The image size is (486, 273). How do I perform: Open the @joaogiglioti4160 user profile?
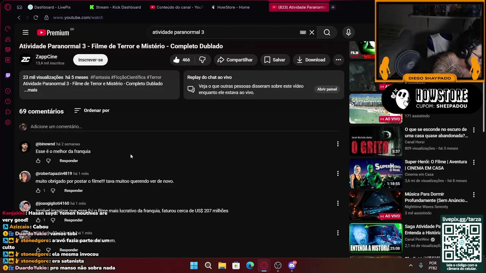52,203
